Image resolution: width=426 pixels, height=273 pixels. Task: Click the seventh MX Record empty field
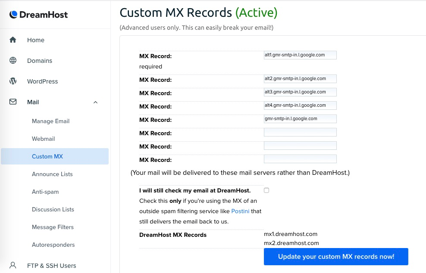[300, 146]
